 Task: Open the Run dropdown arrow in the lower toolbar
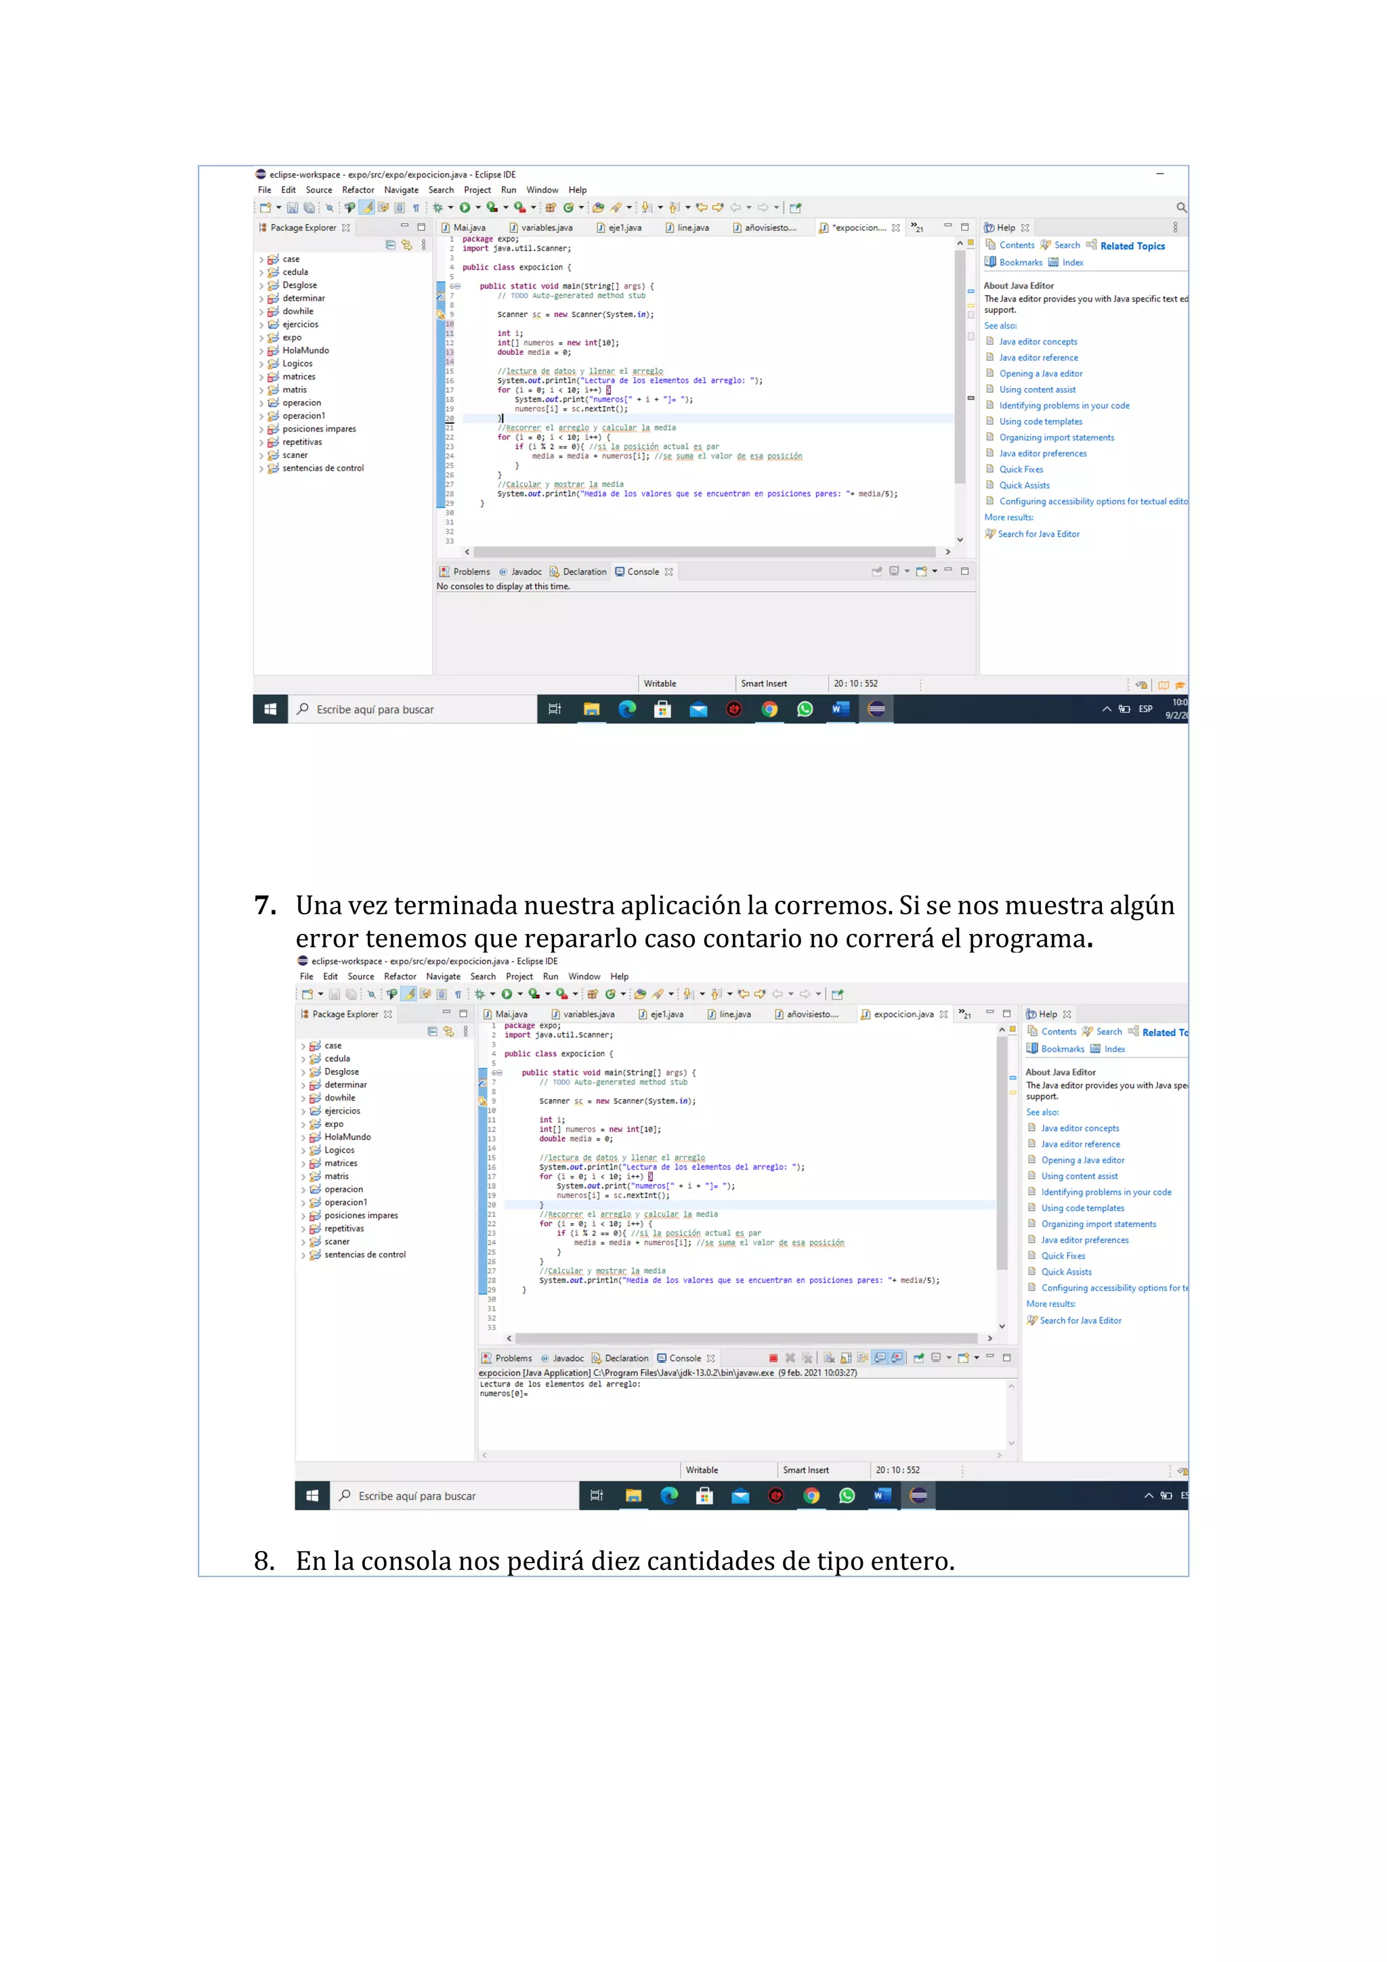(520, 994)
